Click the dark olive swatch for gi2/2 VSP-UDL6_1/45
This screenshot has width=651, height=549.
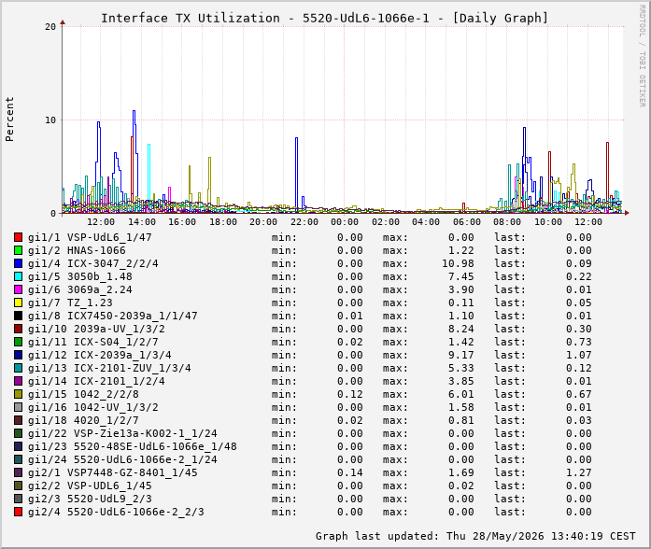tap(18, 486)
